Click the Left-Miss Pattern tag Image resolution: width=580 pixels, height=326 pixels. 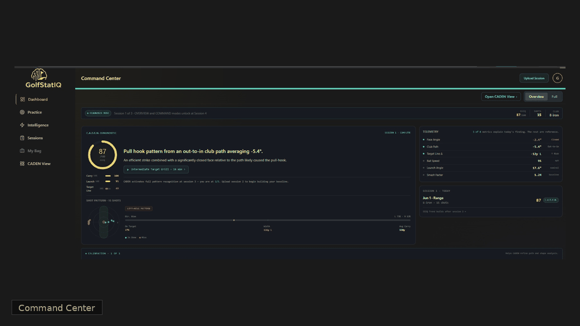pyautogui.click(x=139, y=209)
